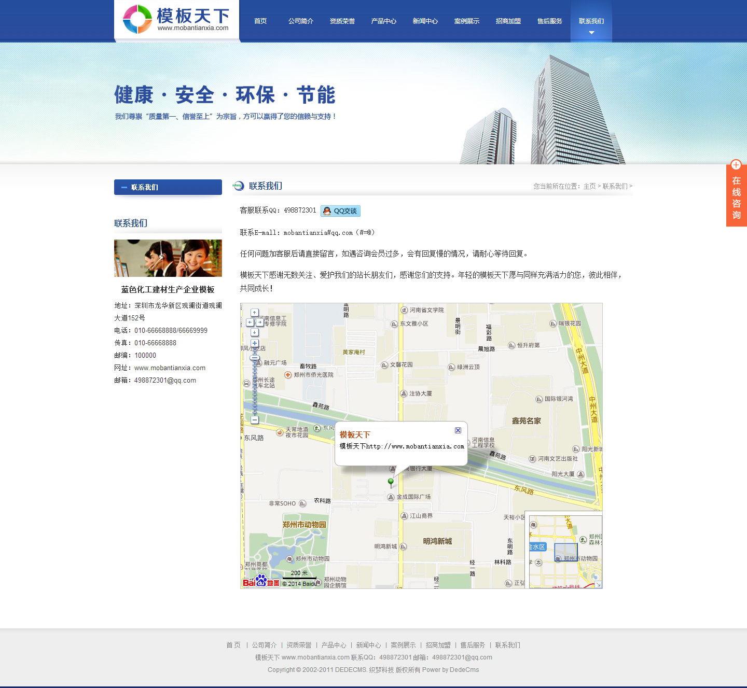
Task: Click the green map location marker
Action: click(x=391, y=482)
